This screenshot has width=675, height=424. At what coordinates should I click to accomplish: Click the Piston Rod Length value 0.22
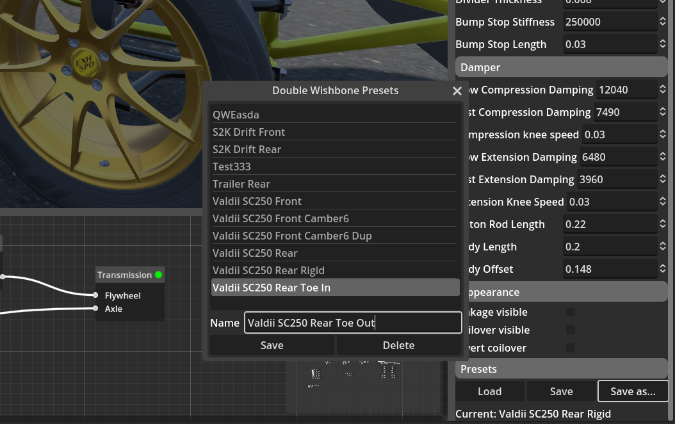[x=610, y=224]
